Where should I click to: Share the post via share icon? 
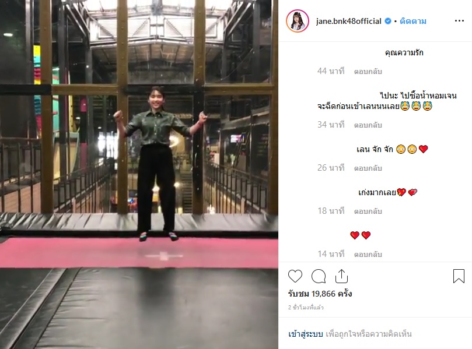[342, 276]
